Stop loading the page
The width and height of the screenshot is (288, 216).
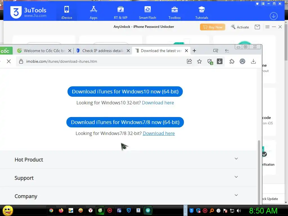9,61
